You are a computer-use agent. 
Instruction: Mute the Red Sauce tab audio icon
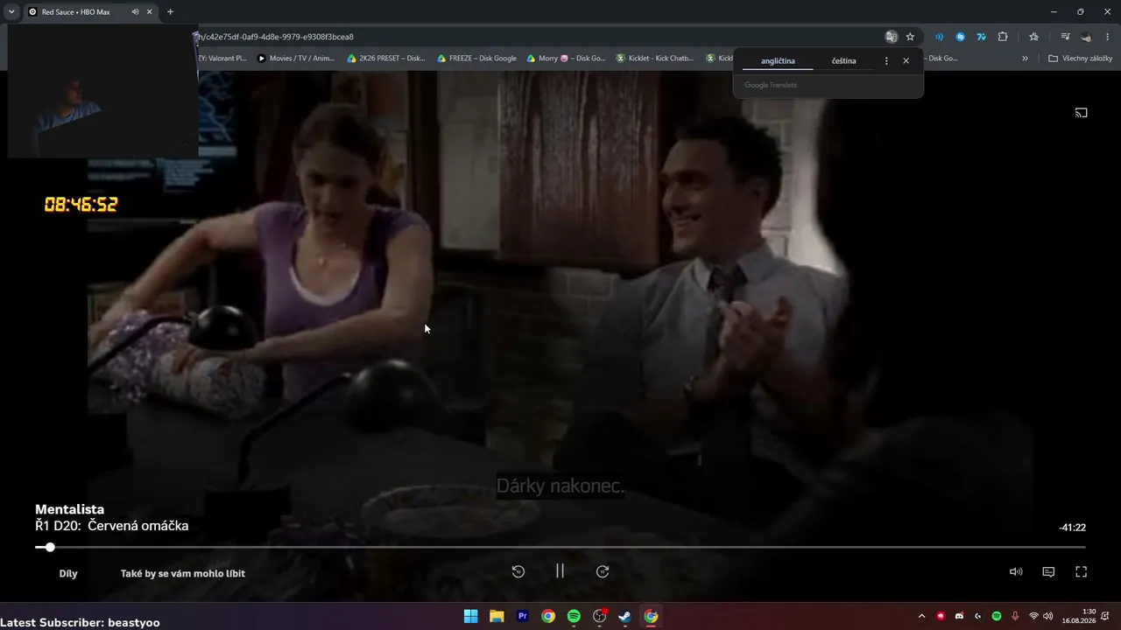tap(135, 12)
